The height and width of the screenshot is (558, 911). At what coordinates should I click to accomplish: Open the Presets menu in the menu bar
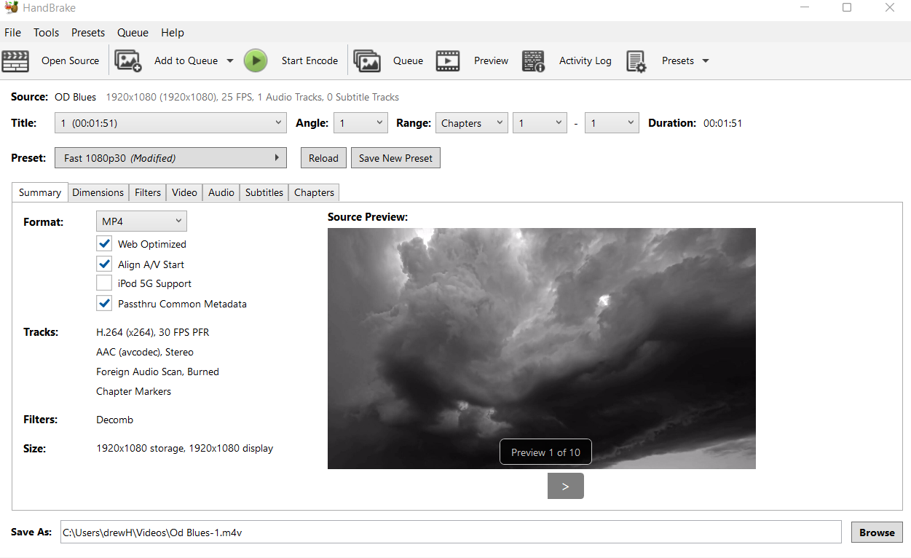point(88,33)
